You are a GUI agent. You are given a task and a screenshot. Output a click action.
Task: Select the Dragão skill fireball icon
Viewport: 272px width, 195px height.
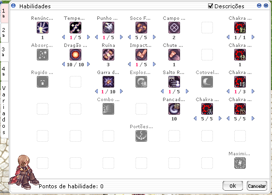76,55
